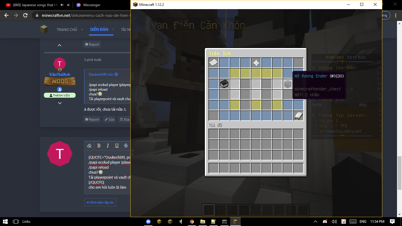Open the TrầnThếAnh username link
Viewport: 402px width, 226px height.
click(x=60, y=74)
